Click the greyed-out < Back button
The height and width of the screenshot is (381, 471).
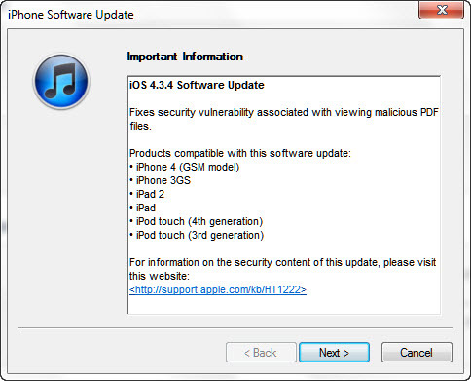click(261, 353)
